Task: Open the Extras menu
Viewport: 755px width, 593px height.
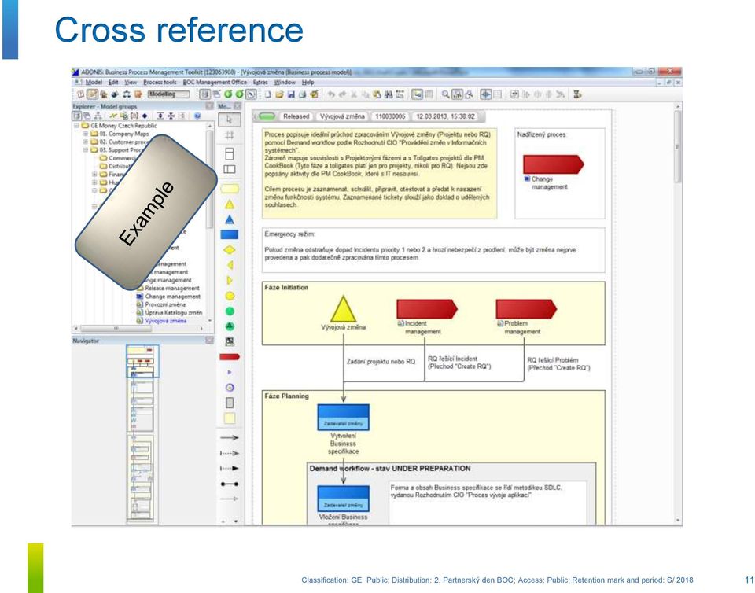Action: pos(260,83)
